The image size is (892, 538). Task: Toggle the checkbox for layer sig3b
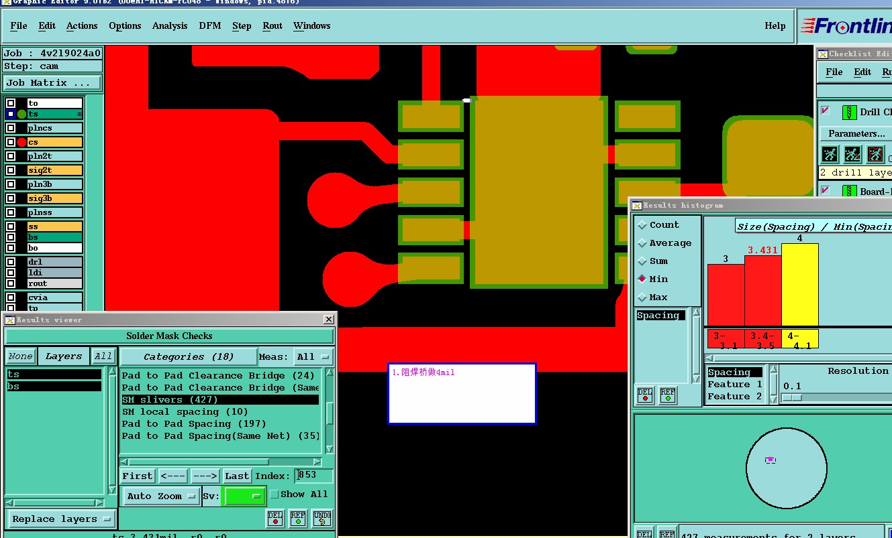[x=11, y=198]
